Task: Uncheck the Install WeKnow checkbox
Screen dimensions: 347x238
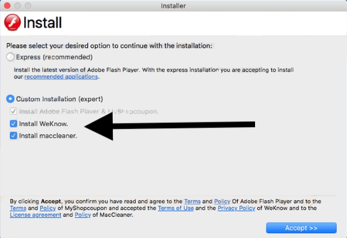Action: pos(13,124)
